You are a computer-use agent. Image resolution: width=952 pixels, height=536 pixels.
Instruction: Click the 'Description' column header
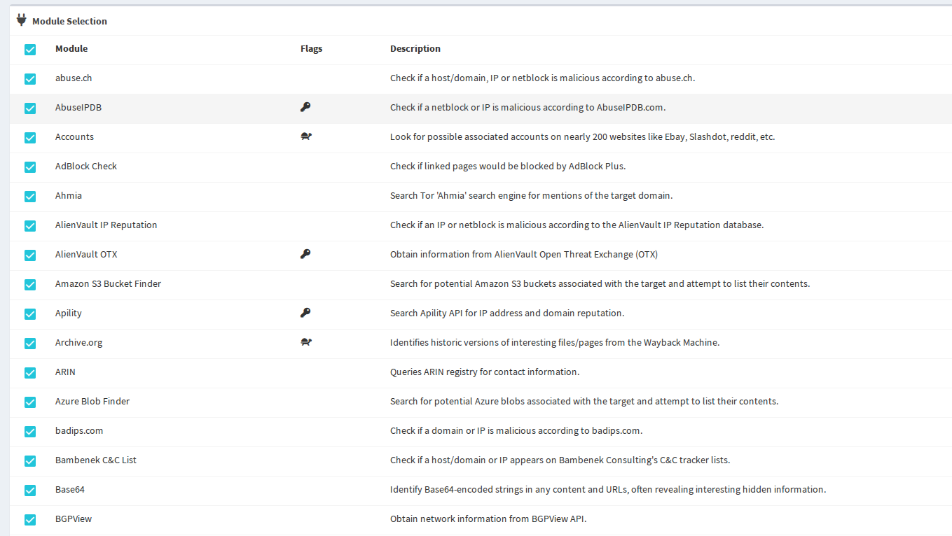[x=415, y=48]
